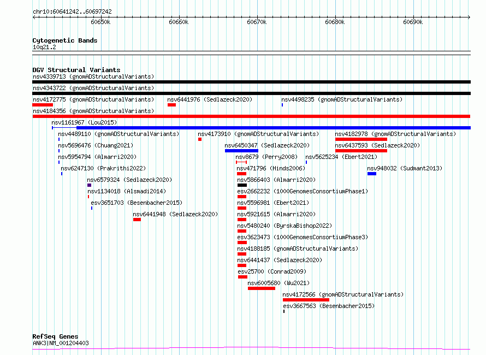The width and height of the screenshot is (486, 355).
Task: Open nsv6441948 (Sedlazeck2020) label
Action: point(175,214)
